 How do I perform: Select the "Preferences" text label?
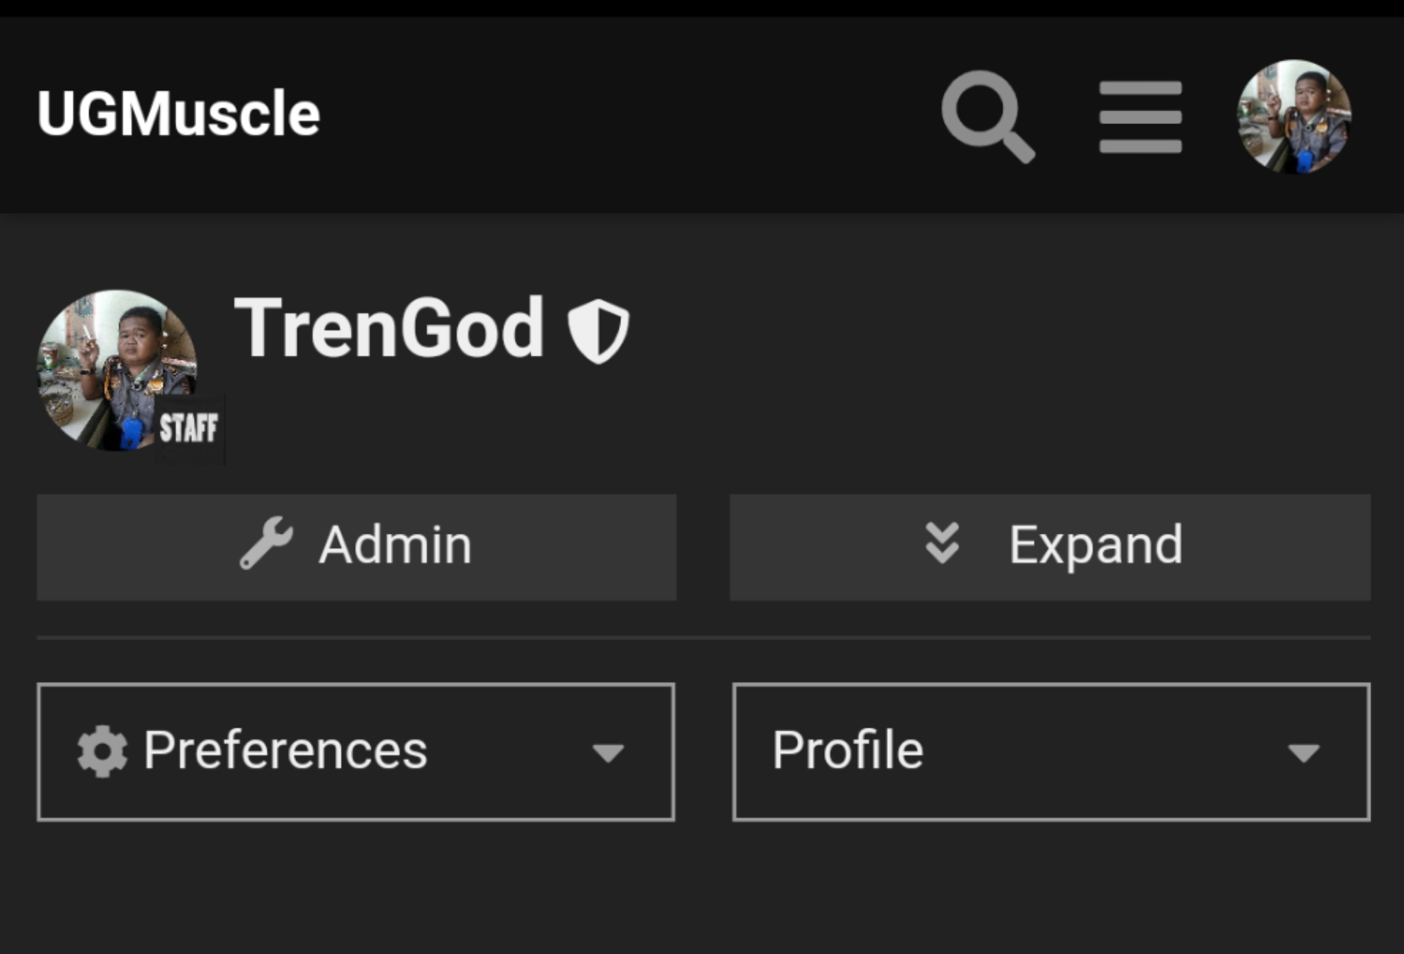pos(285,751)
